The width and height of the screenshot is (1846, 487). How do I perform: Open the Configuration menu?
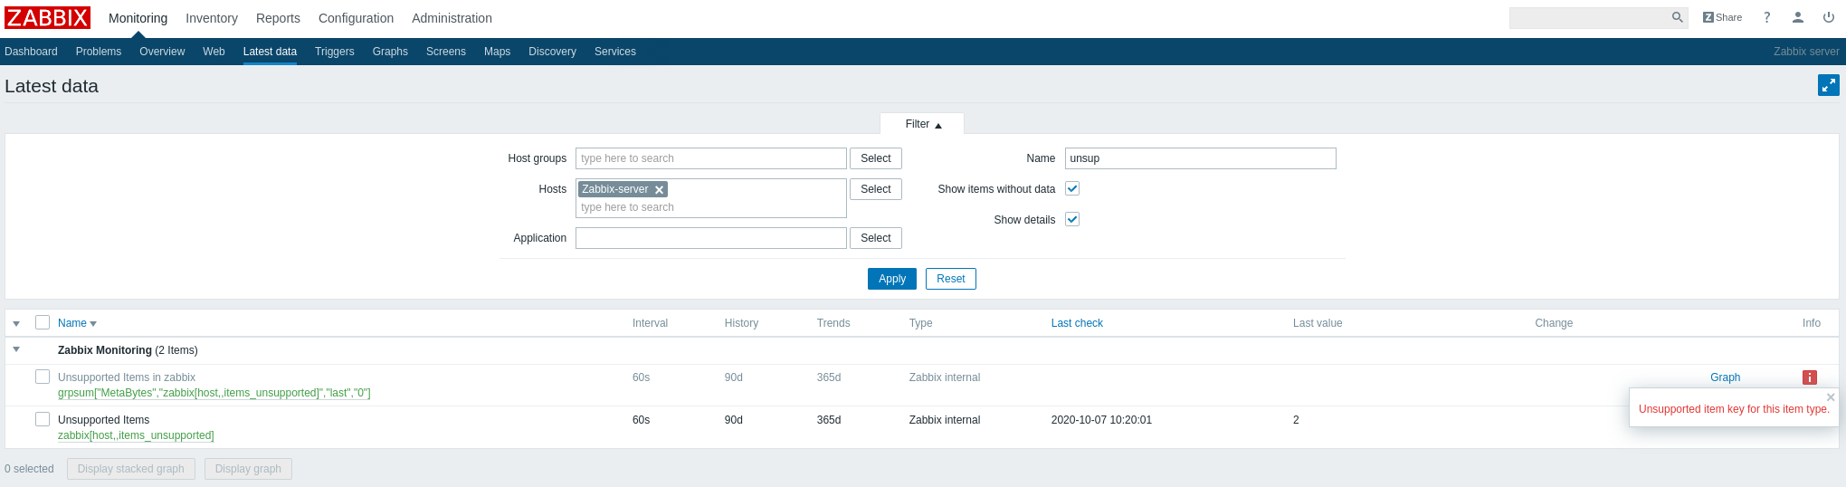[356, 18]
